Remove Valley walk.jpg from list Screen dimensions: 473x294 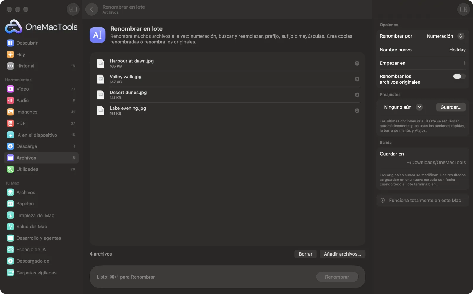(x=357, y=79)
